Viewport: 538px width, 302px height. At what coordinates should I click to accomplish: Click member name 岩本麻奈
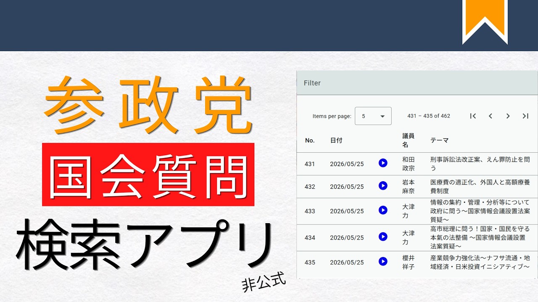(x=409, y=186)
